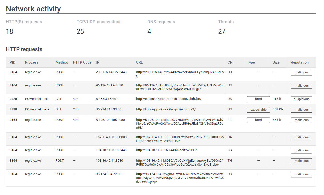Click the executable type badge
Viewport: 324px width, 195px height.
[258, 110]
